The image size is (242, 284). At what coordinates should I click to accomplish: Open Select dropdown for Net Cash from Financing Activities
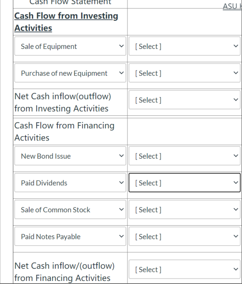click(x=185, y=269)
